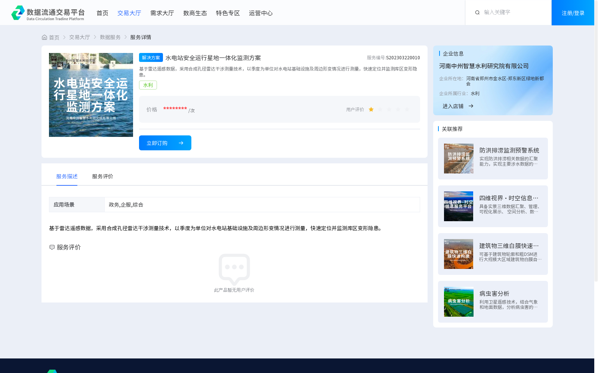Image resolution: width=598 pixels, height=373 pixels.
Task: Click product title 水电站安全运行星地一体化监测方案
Action: point(213,58)
